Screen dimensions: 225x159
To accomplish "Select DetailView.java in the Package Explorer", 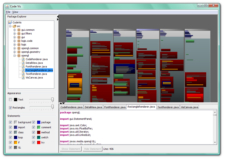I will coord(34,63).
